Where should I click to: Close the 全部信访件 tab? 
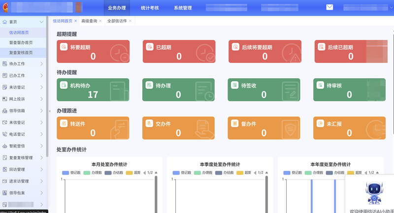click(x=130, y=21)
